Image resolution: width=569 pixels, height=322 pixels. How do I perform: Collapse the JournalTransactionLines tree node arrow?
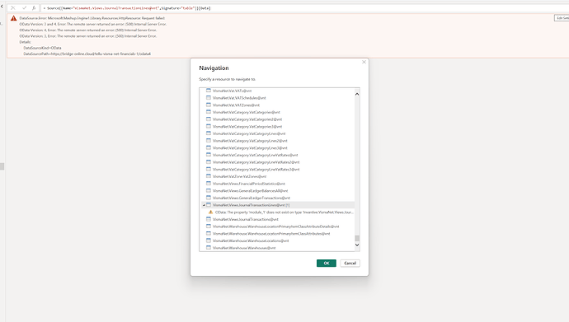tap(204, 205)
